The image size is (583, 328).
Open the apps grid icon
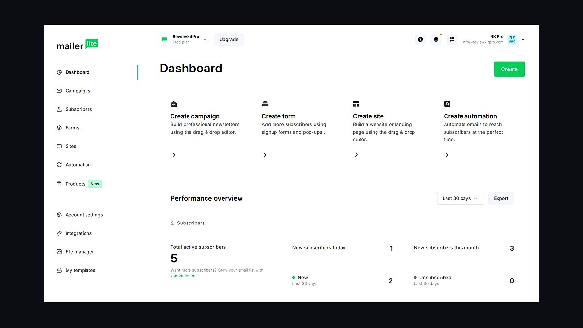(x=452, y=39)
